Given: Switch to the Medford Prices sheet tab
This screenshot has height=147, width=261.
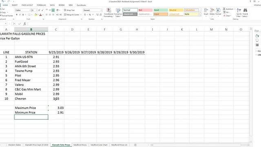Looking at the screenshot, I should point(80,145).
